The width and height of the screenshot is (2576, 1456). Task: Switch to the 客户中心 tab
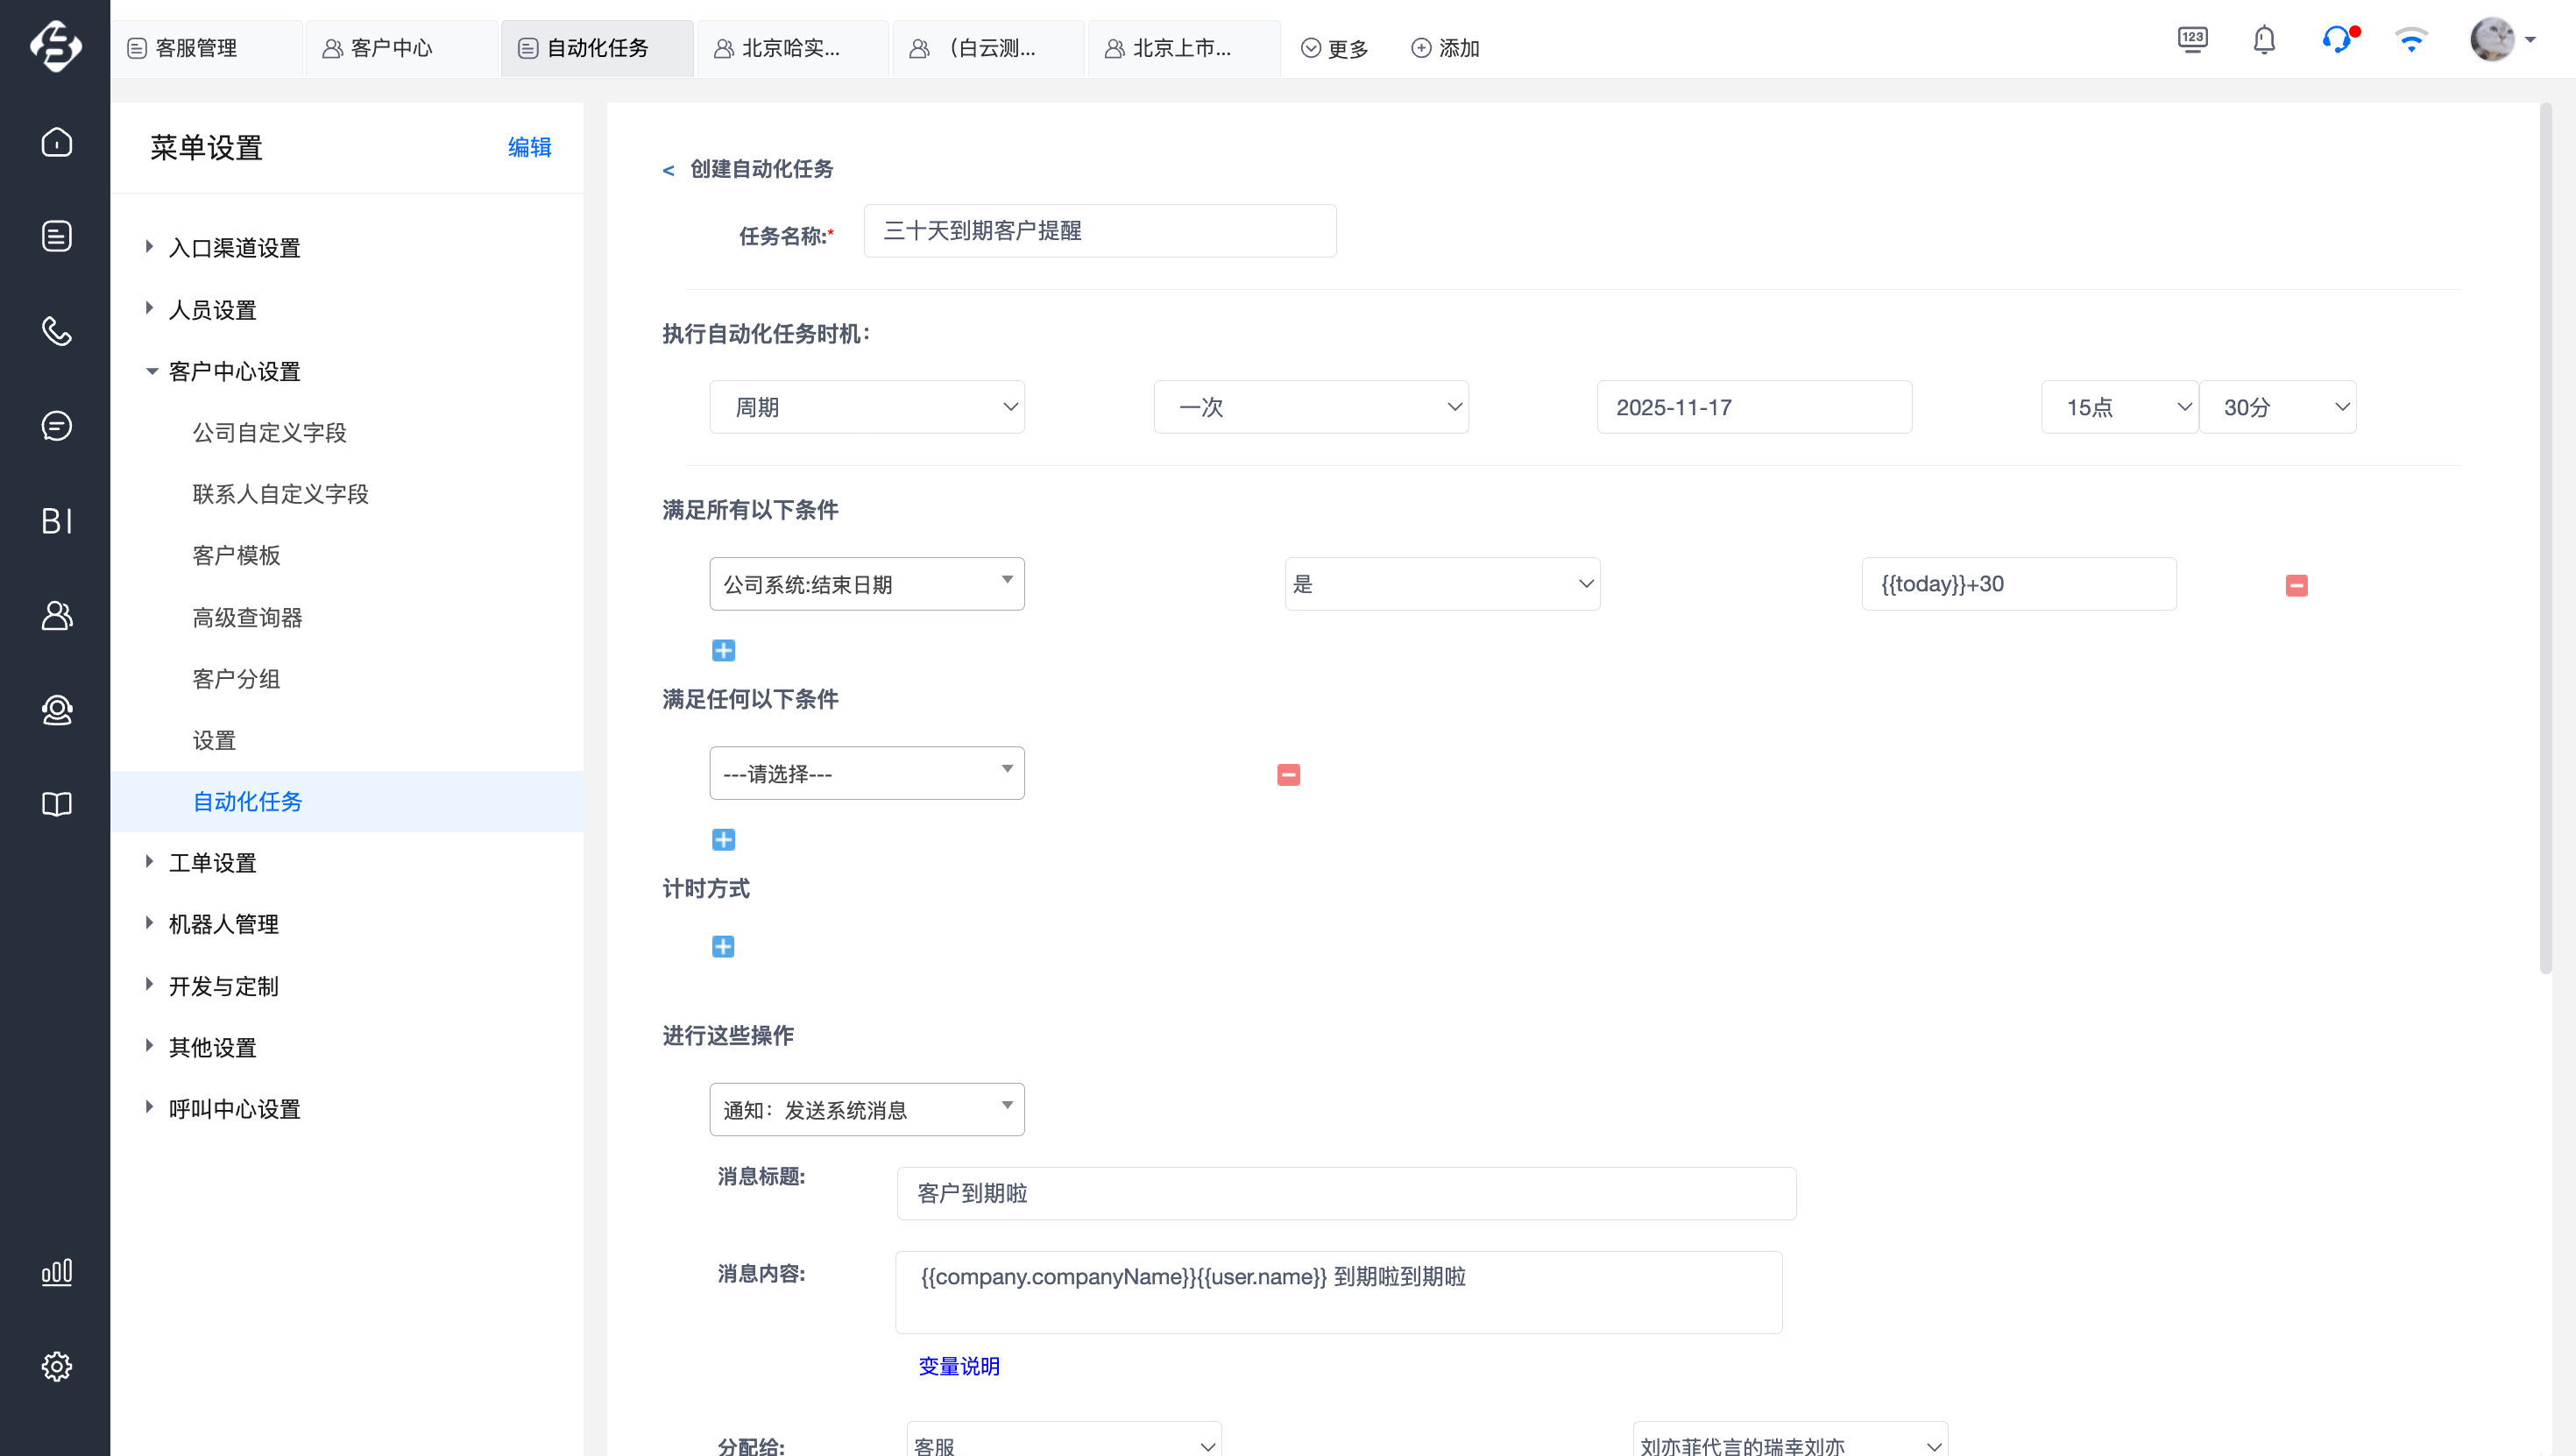[391, 48]
